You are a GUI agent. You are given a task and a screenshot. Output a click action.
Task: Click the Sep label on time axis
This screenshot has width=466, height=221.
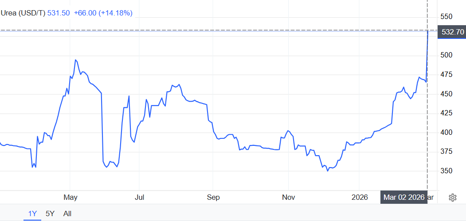click(x=213, y=197)
